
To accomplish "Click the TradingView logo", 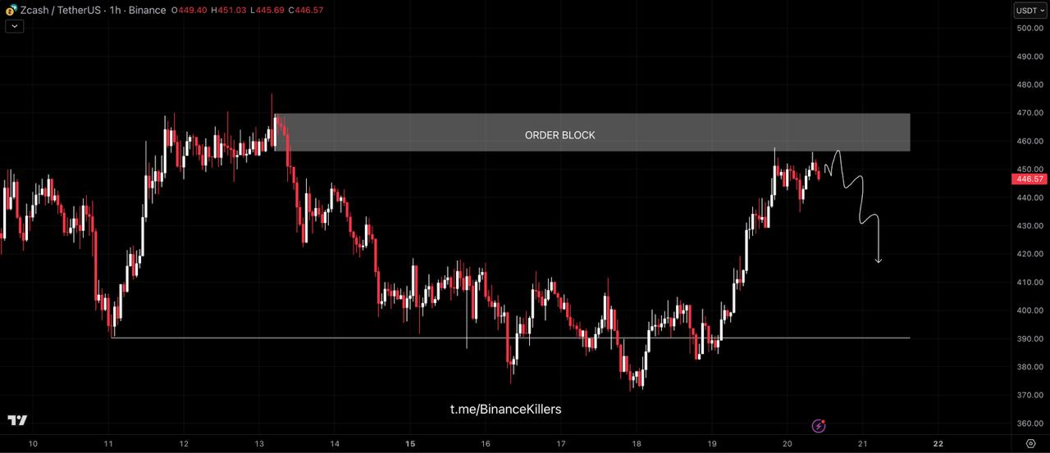I will [x=17, y=420].
